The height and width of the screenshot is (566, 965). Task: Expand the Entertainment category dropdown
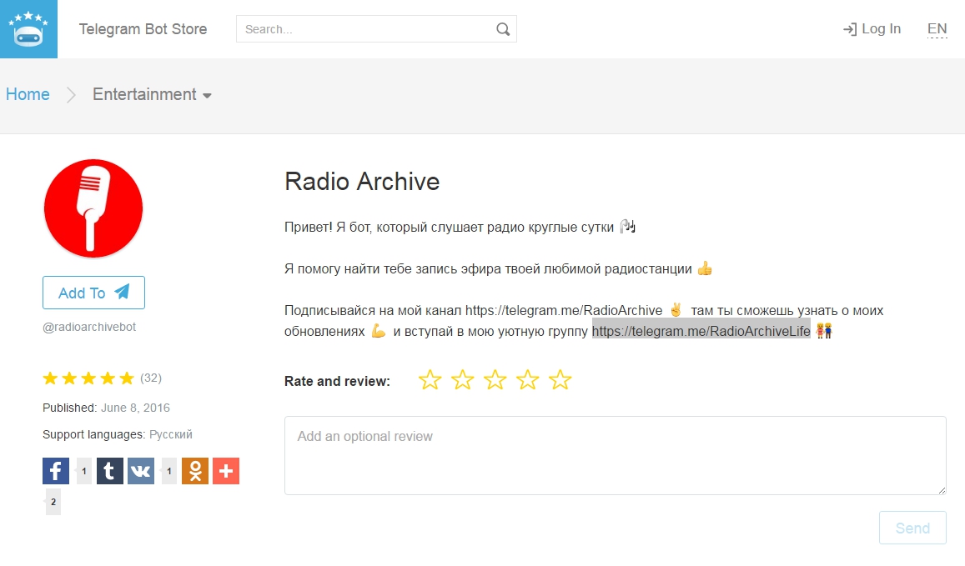[x=152, y=95]
